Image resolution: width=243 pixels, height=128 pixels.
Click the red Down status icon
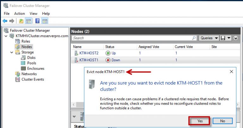pos(108,60)
